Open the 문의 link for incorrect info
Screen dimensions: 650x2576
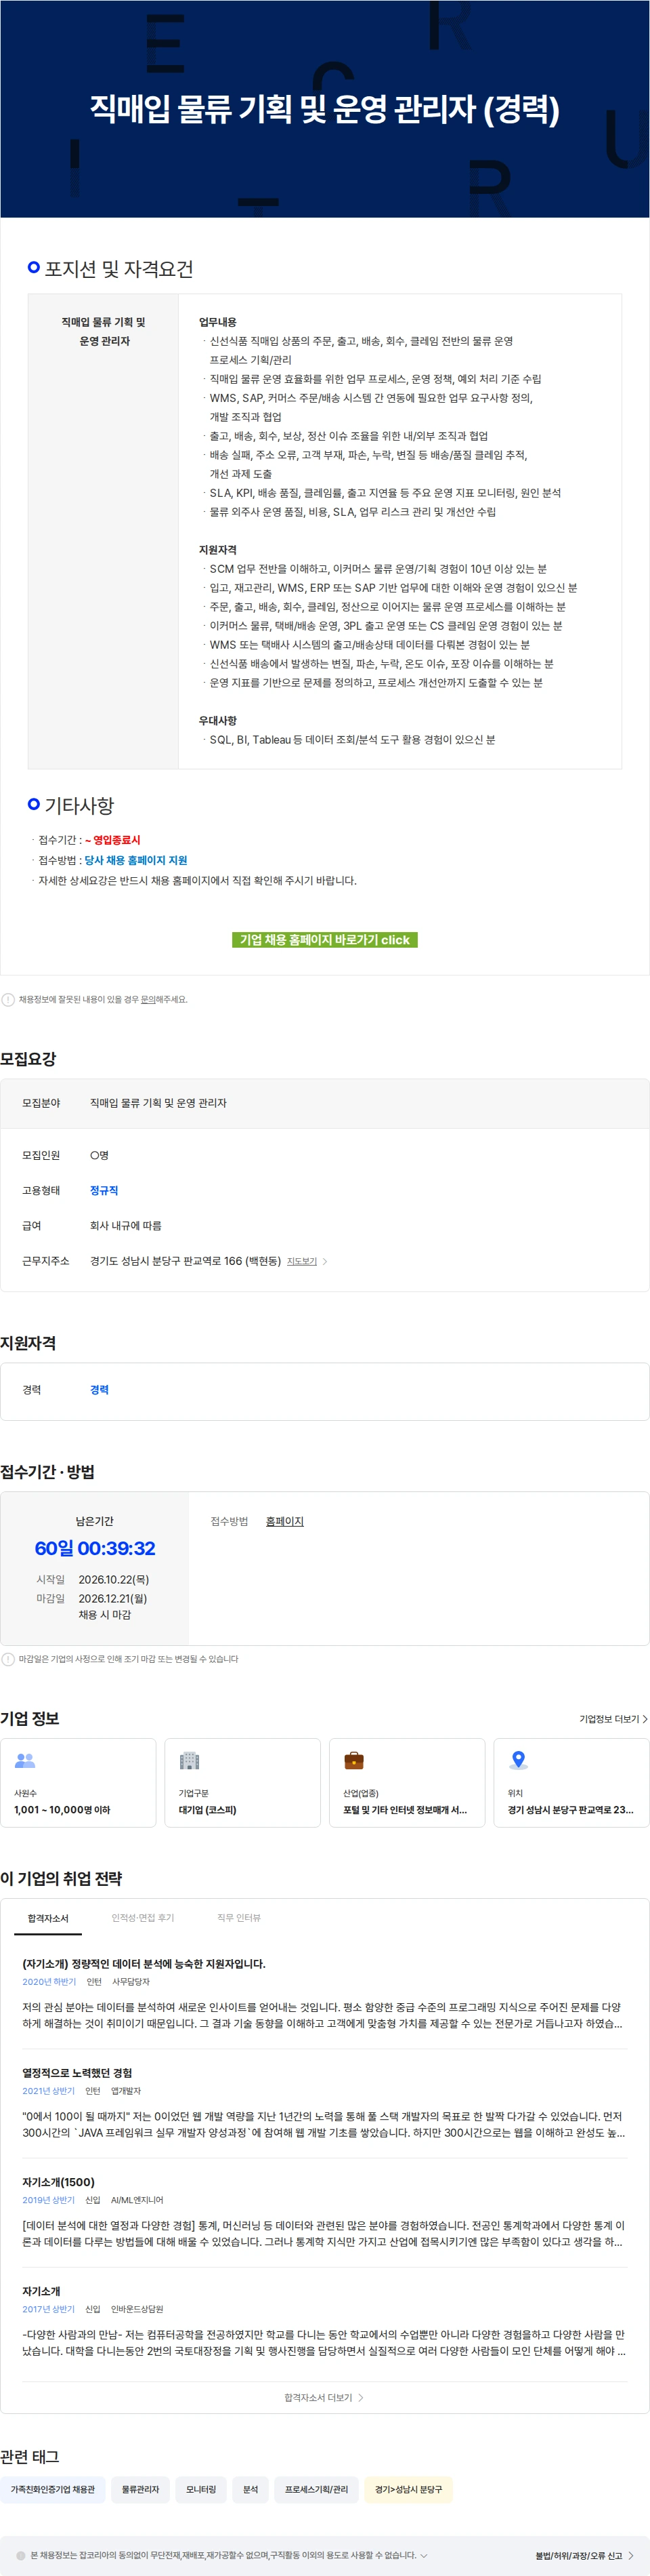tap(148, 999)
